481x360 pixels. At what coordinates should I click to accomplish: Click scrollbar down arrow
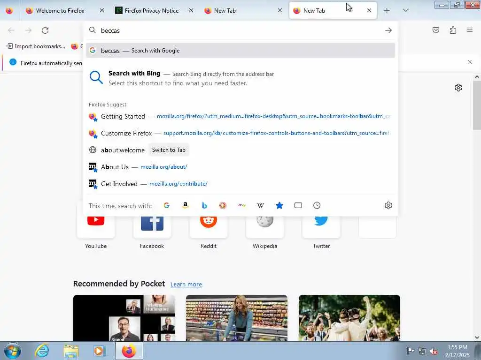click(x=477, y=337)
